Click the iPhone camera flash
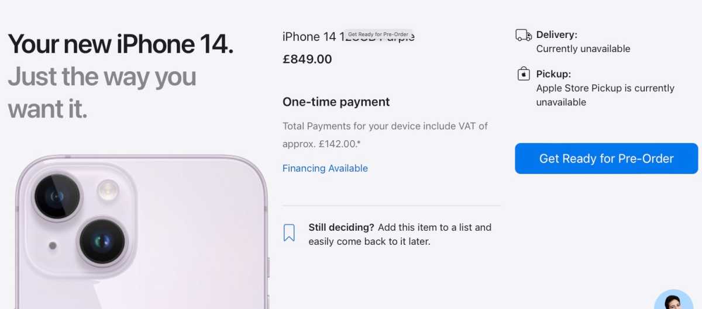Image resolution: width=702 pixels, height=309 pixels. click(x=108, y=190)
